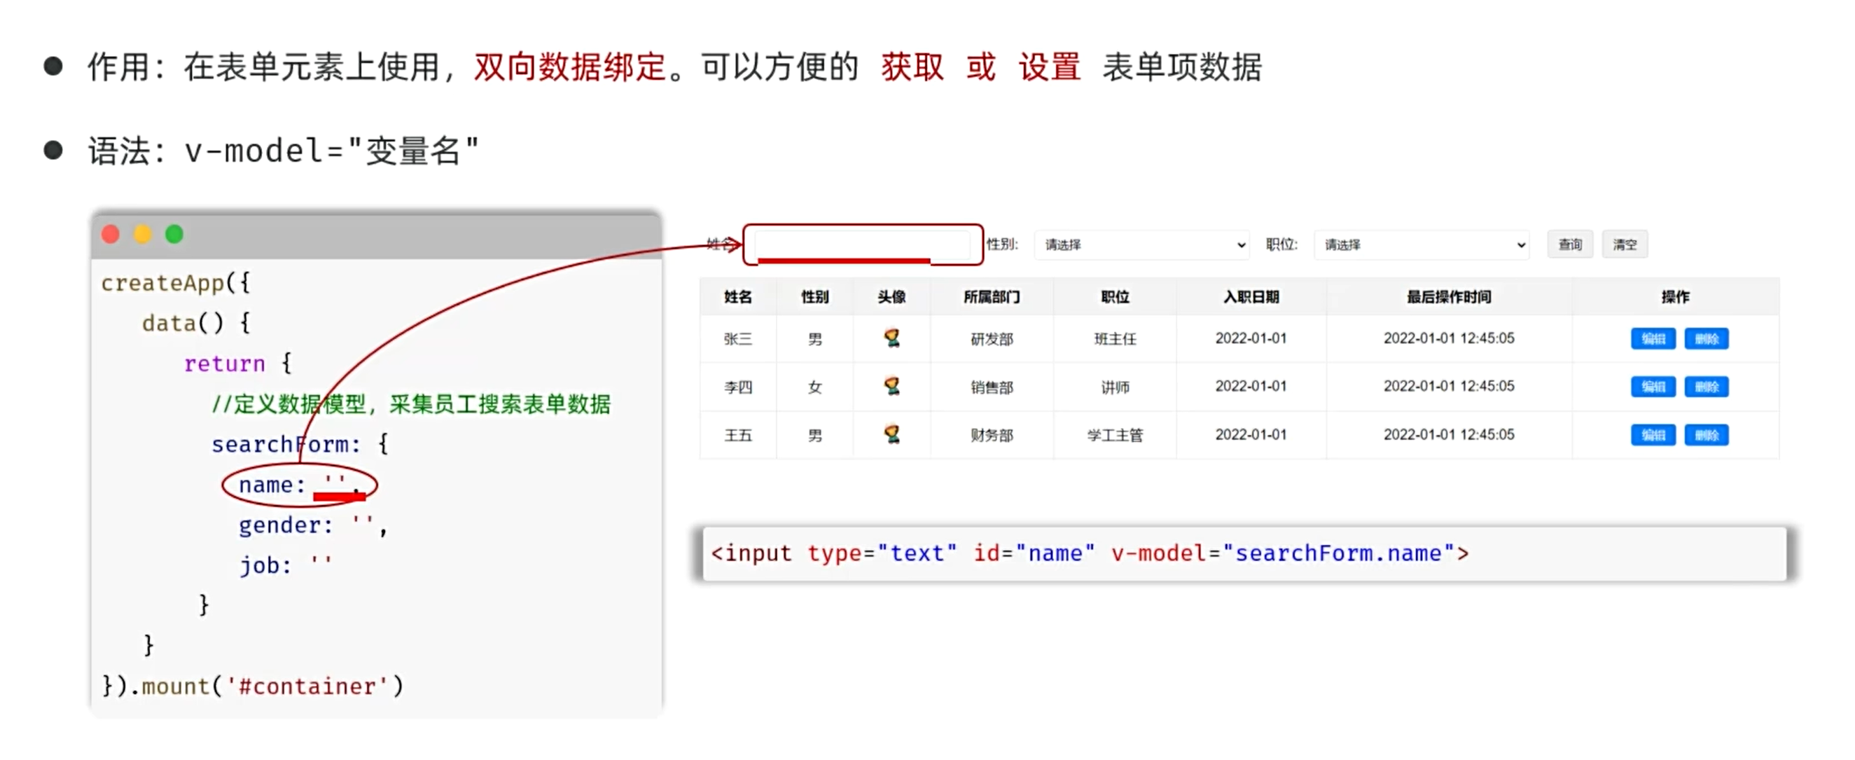The width and height of the screenshot is (1855, 760).
Task: Open the 职位 dropdown
Action: [x=1421, y=245]
